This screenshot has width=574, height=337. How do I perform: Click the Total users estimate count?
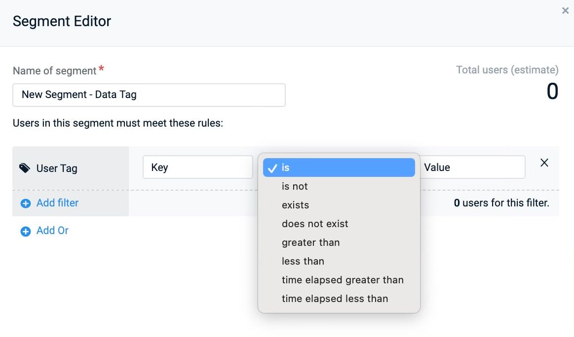pyautogui.click(x=552, y=91)
